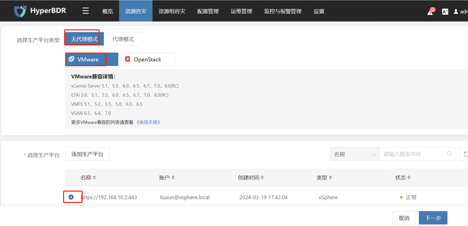Click the https://192.168.10.2:443 name cell
The height and width of the screenshot is (226, 468).
[109, 197]
